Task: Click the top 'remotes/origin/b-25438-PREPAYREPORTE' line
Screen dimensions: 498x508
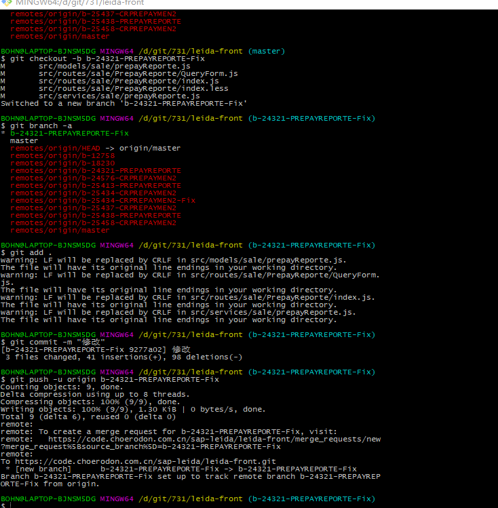Action: coord(96,22)
